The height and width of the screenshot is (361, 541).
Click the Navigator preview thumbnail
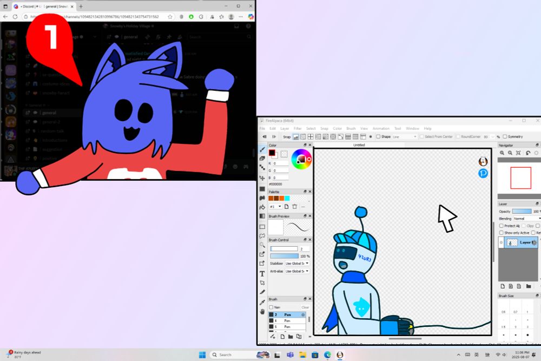[520, 178]
